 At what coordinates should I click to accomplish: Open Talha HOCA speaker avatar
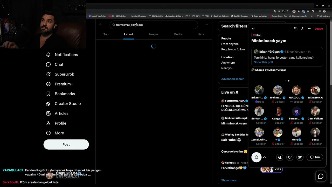(x=315, y=90)
